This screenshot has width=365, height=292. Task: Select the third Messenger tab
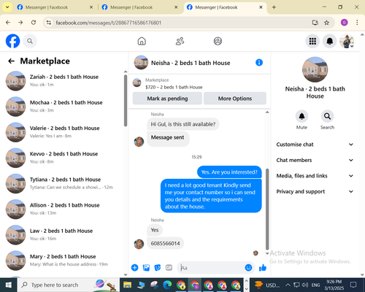(x=224, y=7)
